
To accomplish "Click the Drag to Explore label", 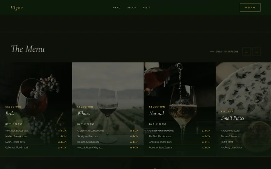I will pos(227,52).
